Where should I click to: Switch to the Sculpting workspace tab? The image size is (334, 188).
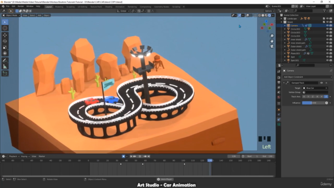[x=70, y=7]
